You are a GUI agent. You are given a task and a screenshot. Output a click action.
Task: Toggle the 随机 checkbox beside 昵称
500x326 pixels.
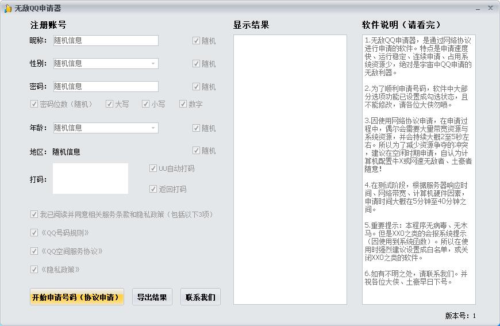(x=197, y=41)
